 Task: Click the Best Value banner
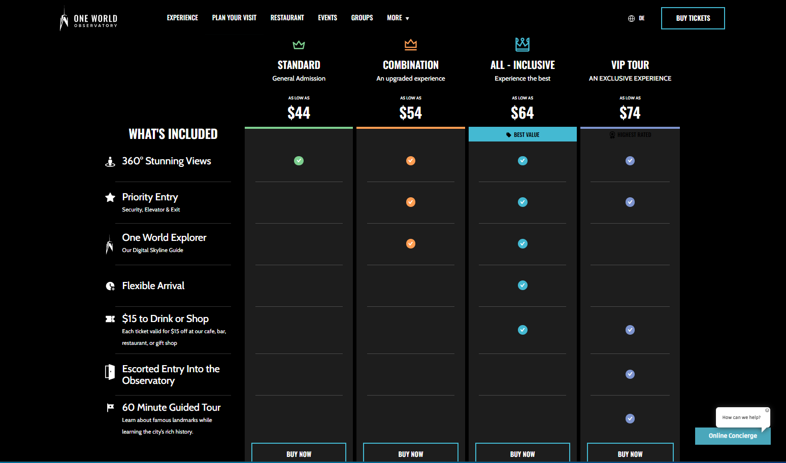coord(522,134)
